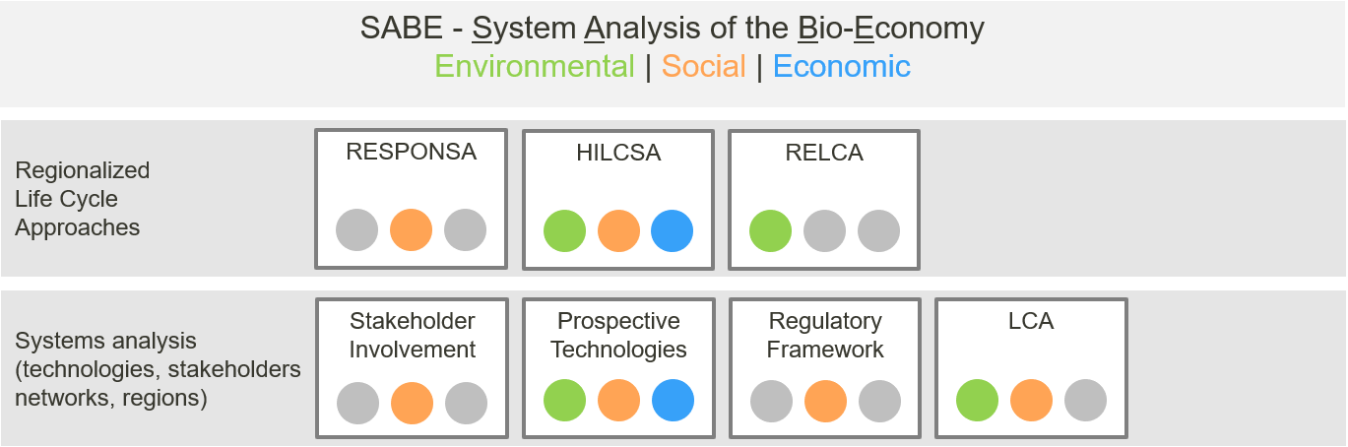Open the Regulatory Framework label
This screenshot has height=447, width=1348.
point(825,336)
